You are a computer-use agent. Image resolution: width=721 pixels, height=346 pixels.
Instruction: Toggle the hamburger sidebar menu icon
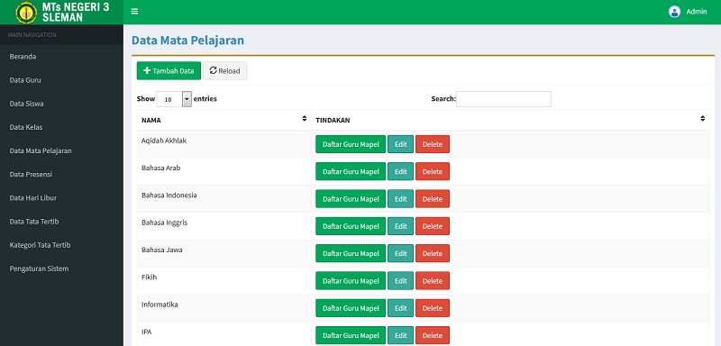pos(134,12)
